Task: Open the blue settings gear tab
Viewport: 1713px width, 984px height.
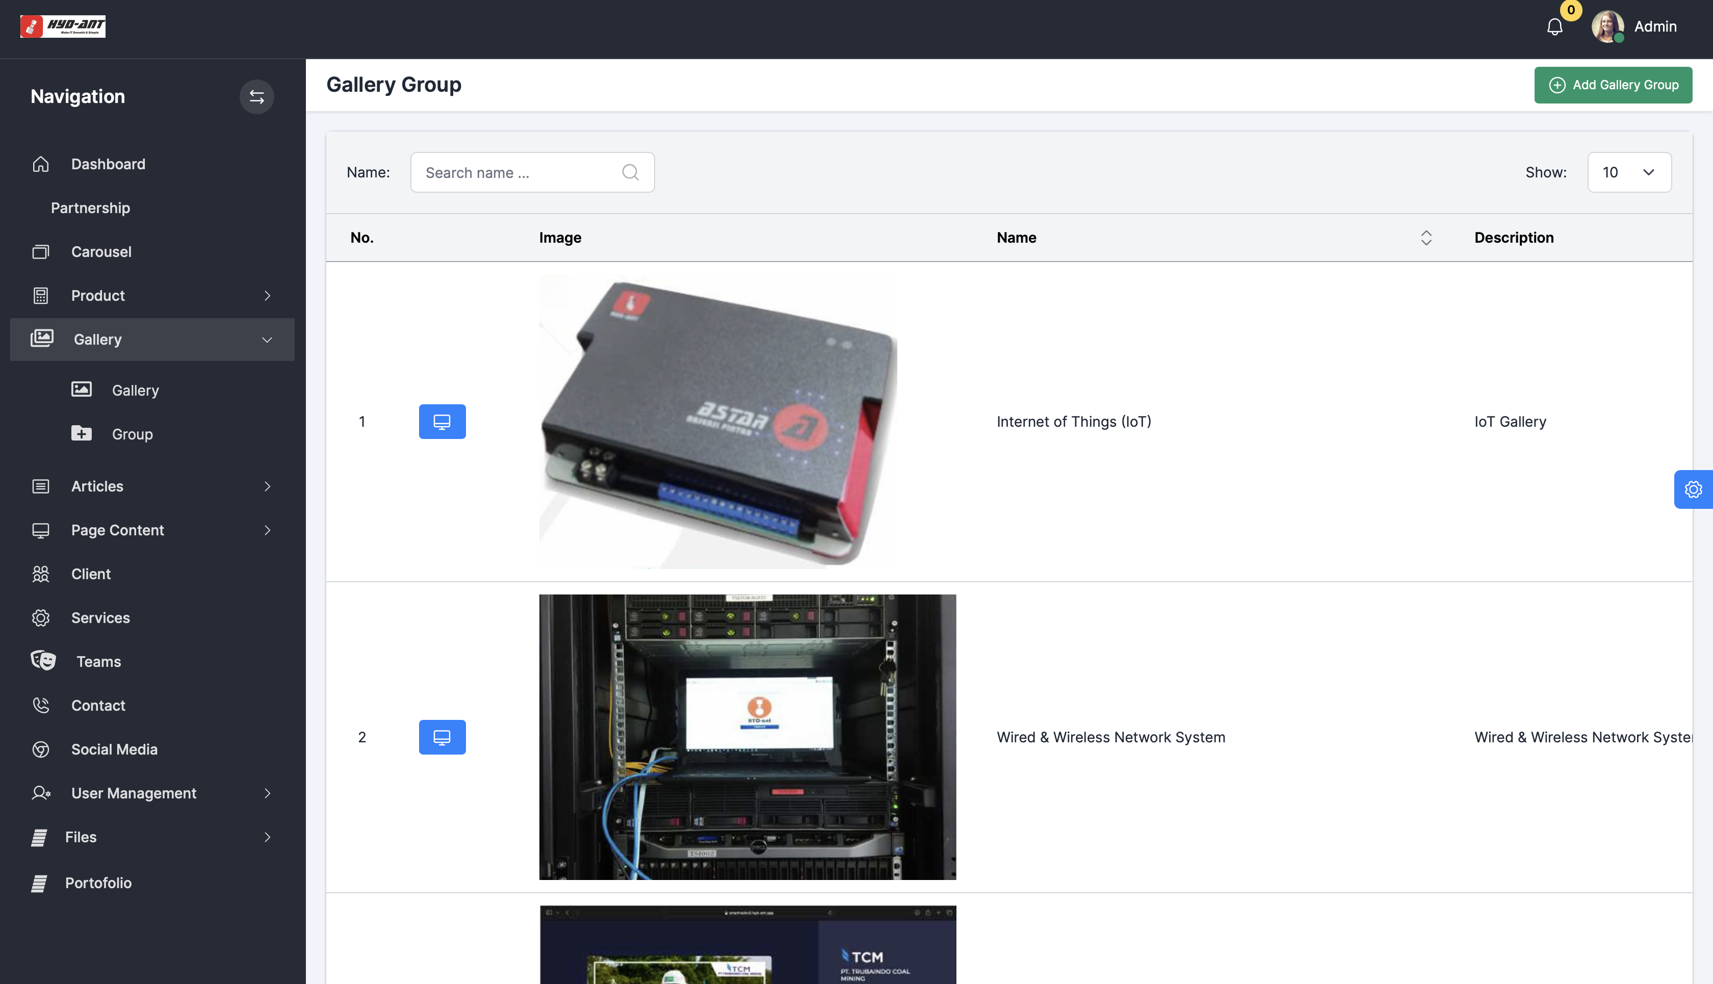Action: 1694,489
